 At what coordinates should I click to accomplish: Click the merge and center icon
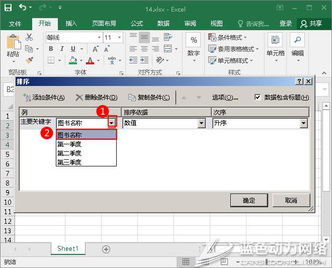(168, 49)
